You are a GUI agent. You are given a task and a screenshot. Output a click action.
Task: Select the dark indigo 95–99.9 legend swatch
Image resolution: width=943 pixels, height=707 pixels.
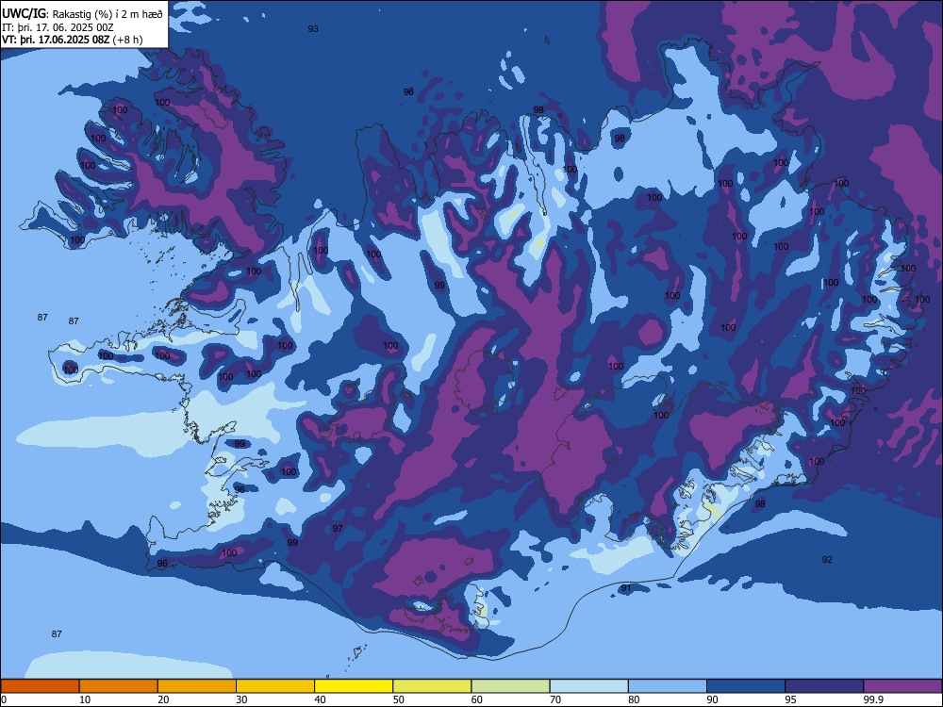(824, 686)
